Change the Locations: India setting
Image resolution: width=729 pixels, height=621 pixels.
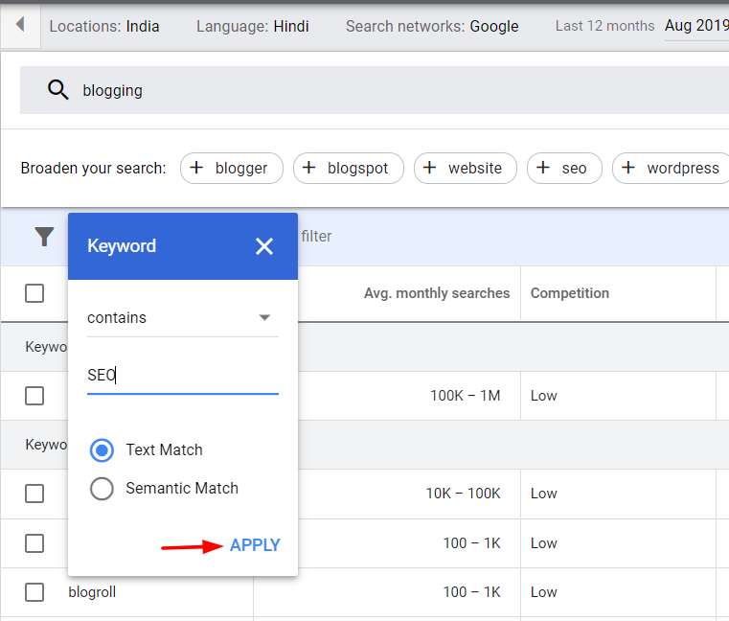104,26
